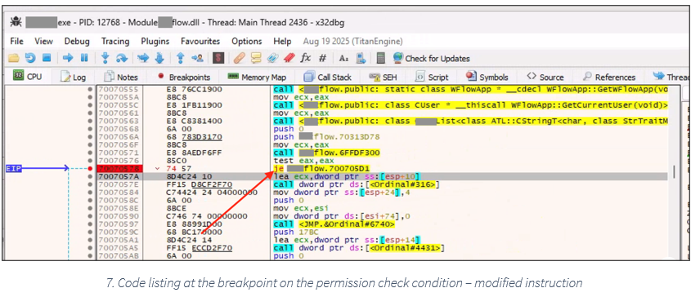Viewport: 691px width, 297px height.
Task: Click the Check for Updates globe button
Action: [432, 58]
